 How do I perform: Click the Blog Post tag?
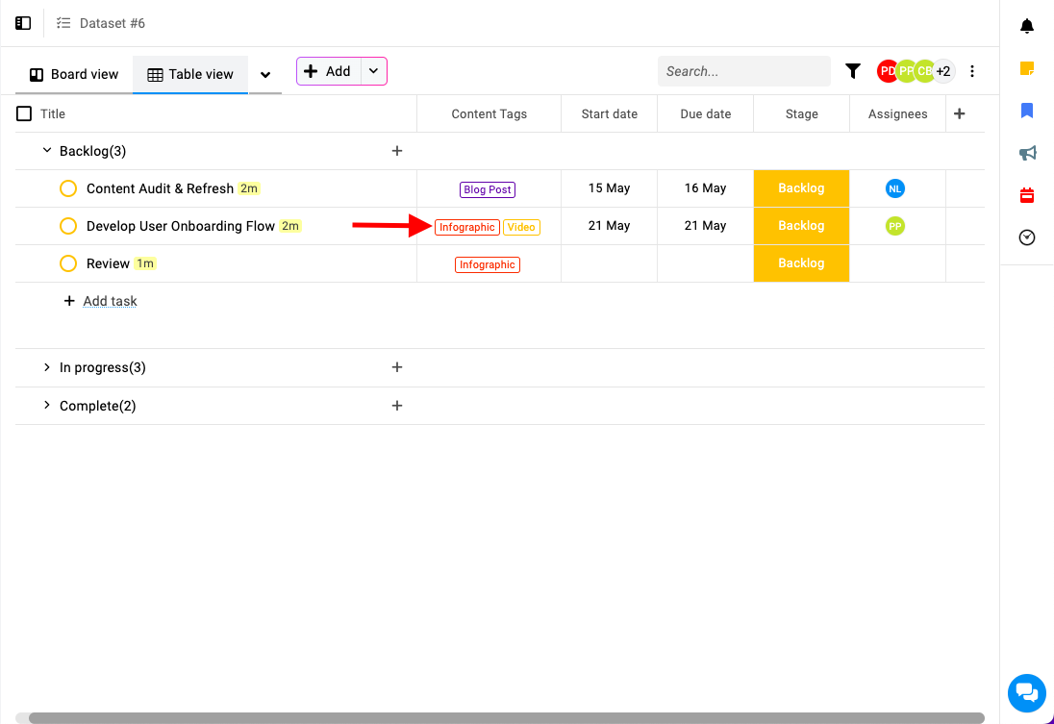pos(488,189)
